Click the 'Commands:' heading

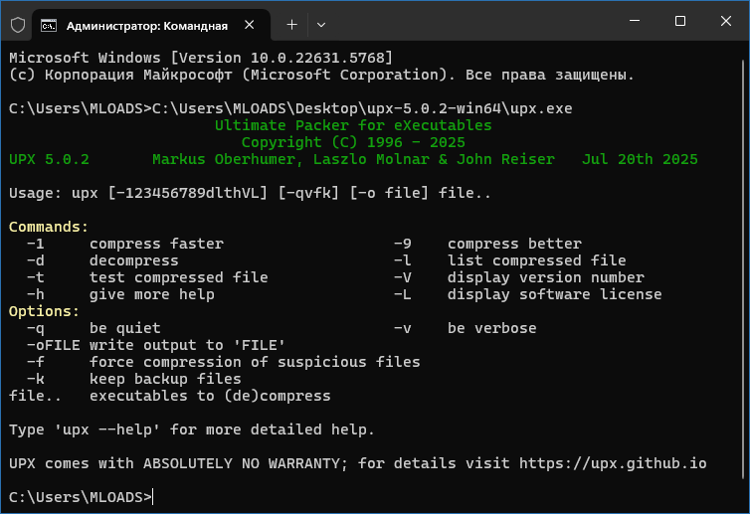click(49, 227)
